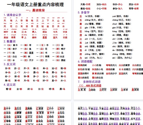Select the measure phrase 一(群)鸭子
Screen dimensions: 143x125
59,49
